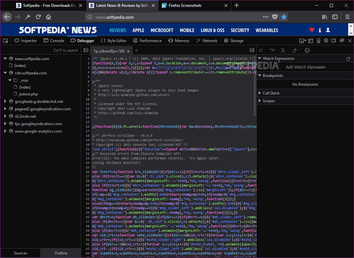Click the Softpedia News logo
The width and height of the screenshot is (354, 258).
(58, 30)
